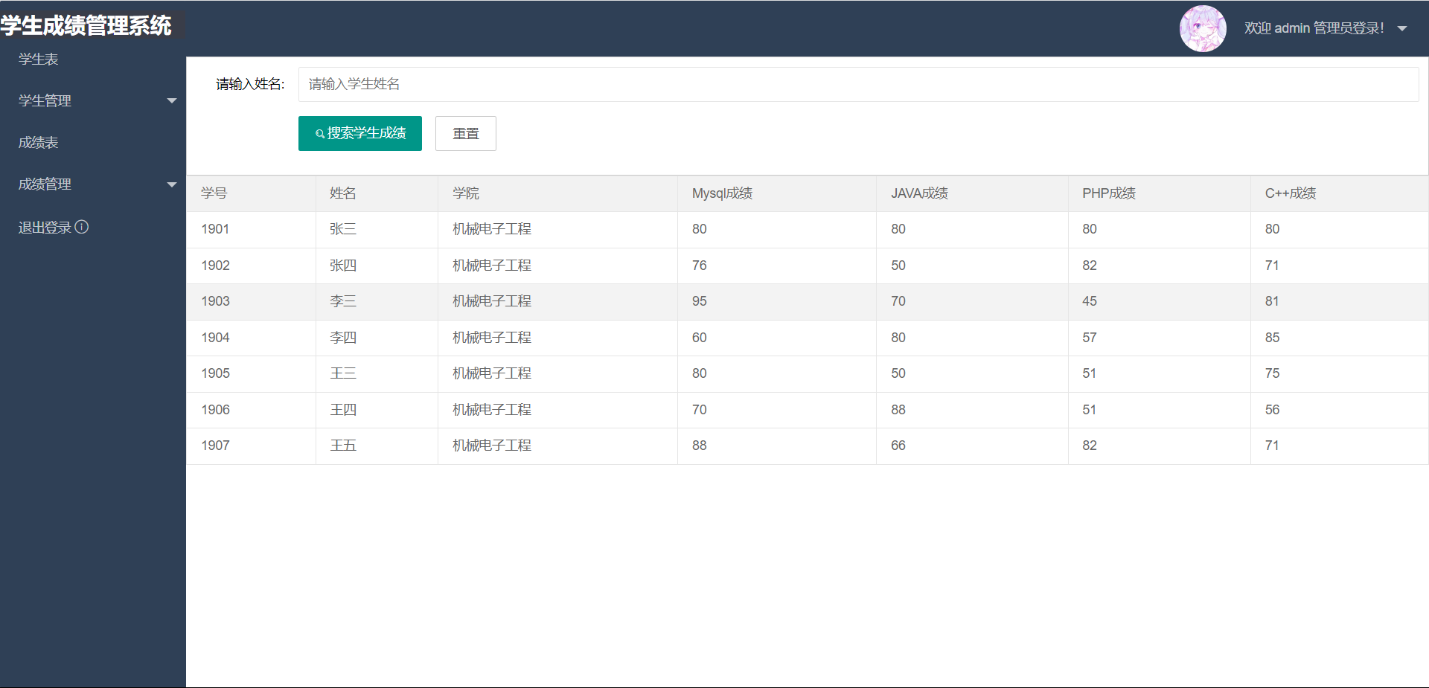
Task: Focus the 请输入学生姓名 input field
Action: click(x=858, y=84)
